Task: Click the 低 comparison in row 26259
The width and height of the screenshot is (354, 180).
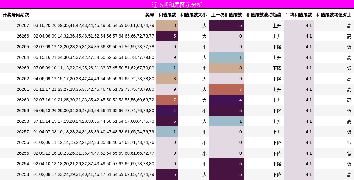Action: [x=349, y=111]
